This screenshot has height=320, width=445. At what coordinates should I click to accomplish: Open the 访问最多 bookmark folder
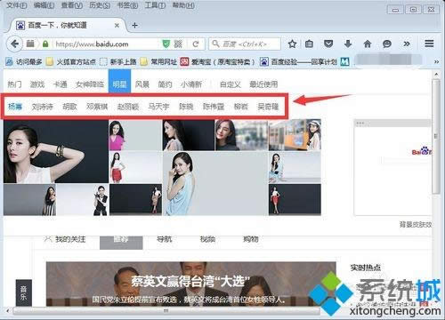coord(24,62)
